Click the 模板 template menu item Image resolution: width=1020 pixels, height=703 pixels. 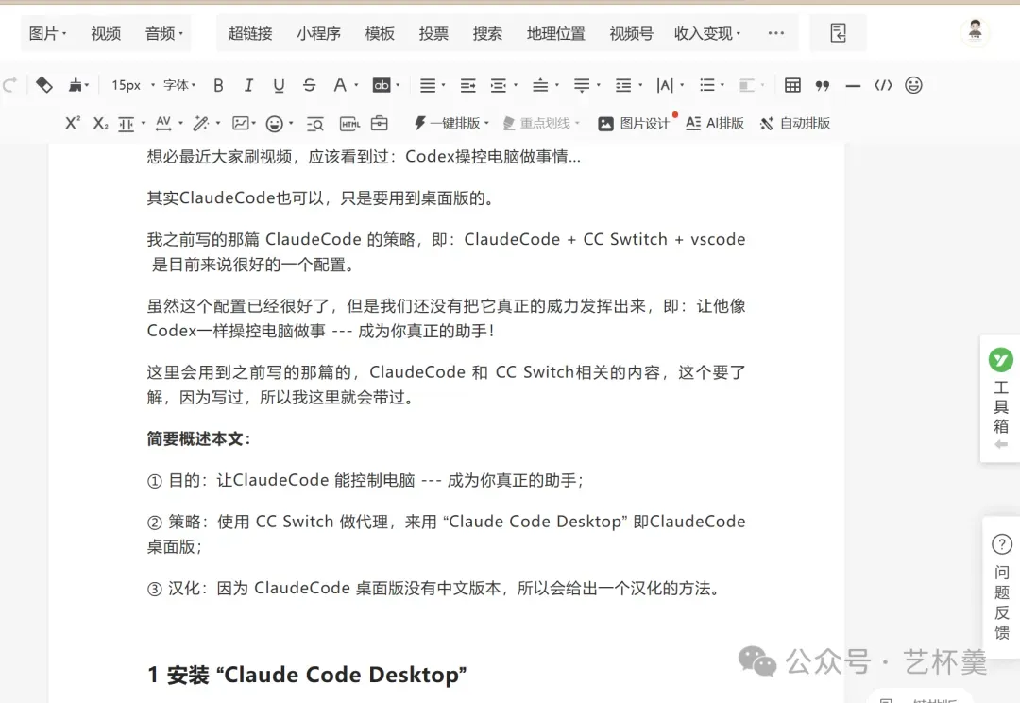[380, 33]
